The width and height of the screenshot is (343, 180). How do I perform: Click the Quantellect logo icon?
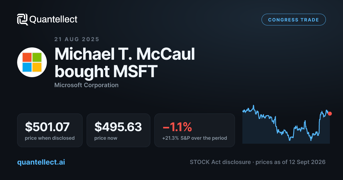pyautogui.click(x=23, y=19)
